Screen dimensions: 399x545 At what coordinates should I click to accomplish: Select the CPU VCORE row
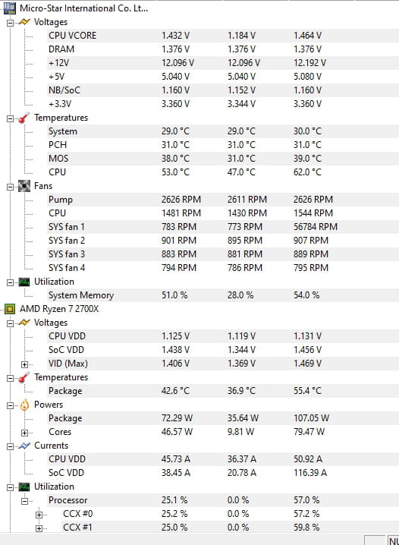pos(222,36)
